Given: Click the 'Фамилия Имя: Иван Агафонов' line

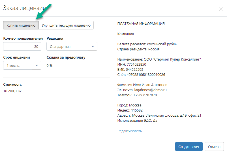Looking at the screenshot, I should (x=142, y=85).
